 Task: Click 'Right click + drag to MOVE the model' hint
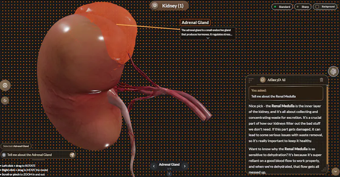click(x=24, y=170)
